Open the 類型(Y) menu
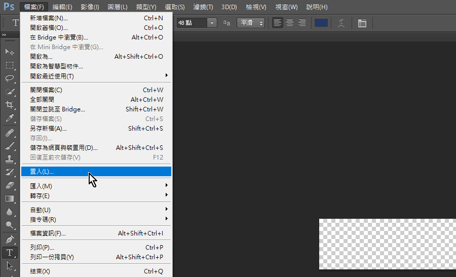The width and height of the screenshot is (456, 277). pyautogui.click(x=146, y=7)
